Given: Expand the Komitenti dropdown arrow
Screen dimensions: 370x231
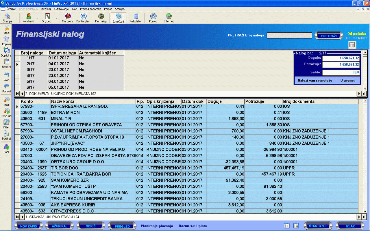Looking at the screenshot, I should click(x=38, y=18).
